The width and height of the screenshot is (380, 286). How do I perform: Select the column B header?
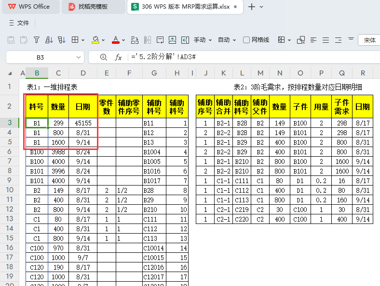point(37,73)
